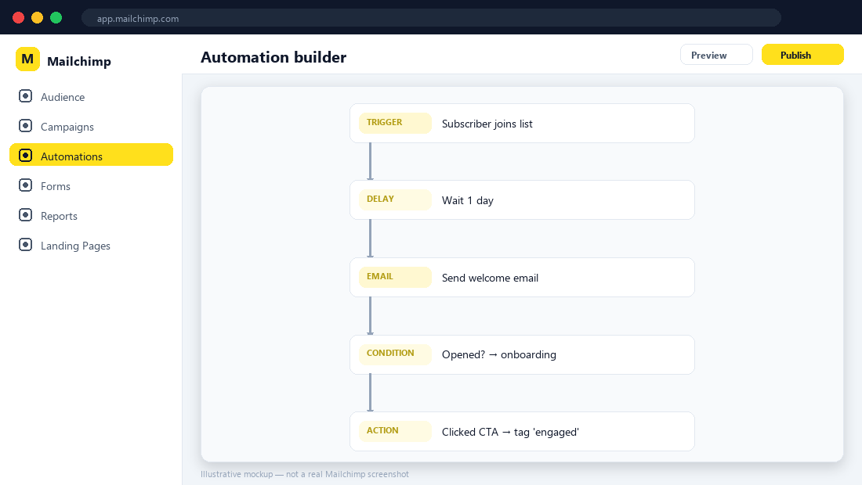Open the Audience section label
The height and width of the screenshot is (485, 862).
click(63, 97)
